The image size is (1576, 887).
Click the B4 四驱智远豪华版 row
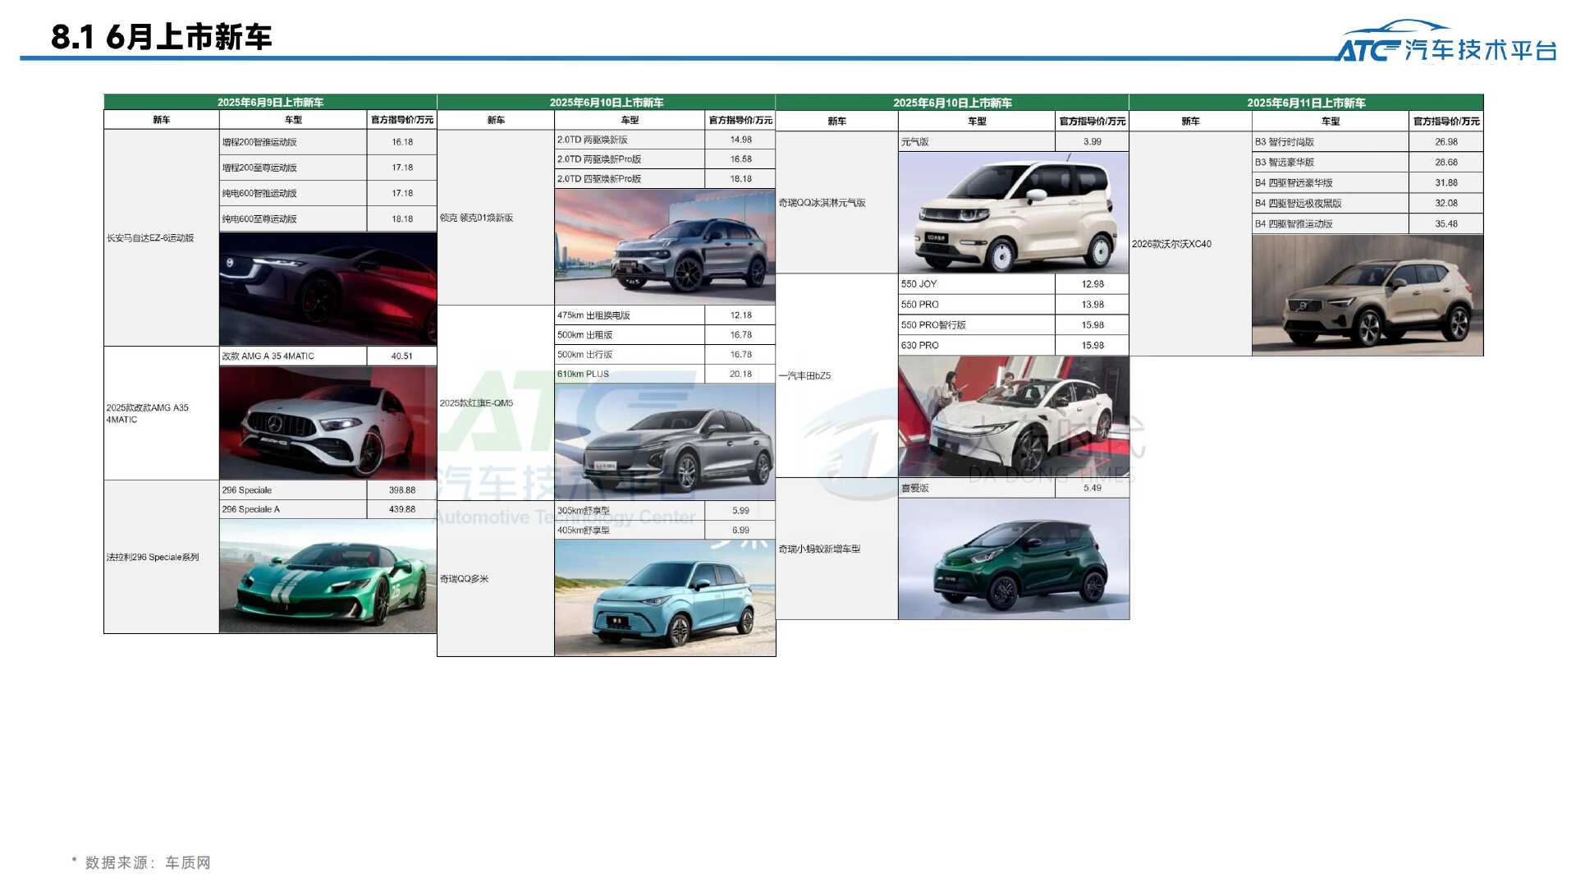1368,183
